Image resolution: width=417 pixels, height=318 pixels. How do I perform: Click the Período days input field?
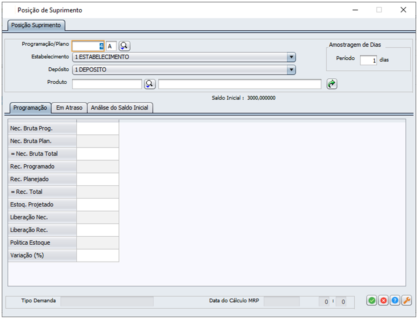tap(368, 60)
